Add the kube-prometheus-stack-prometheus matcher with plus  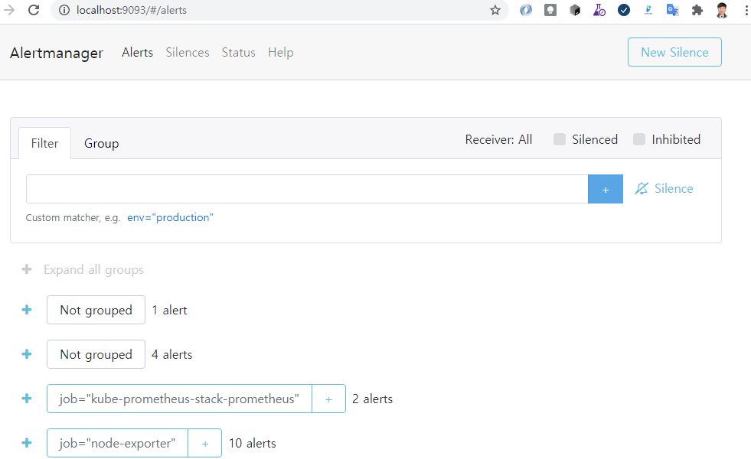tap(328, 399)
